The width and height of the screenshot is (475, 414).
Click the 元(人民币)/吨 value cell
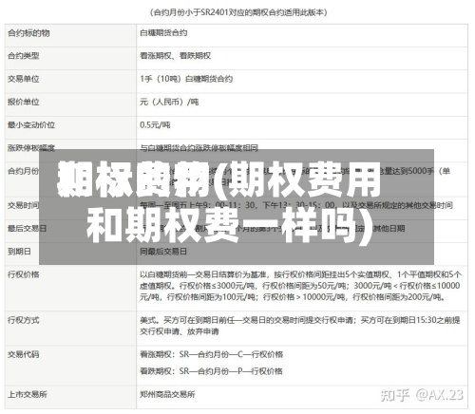[x=169, y=102]
